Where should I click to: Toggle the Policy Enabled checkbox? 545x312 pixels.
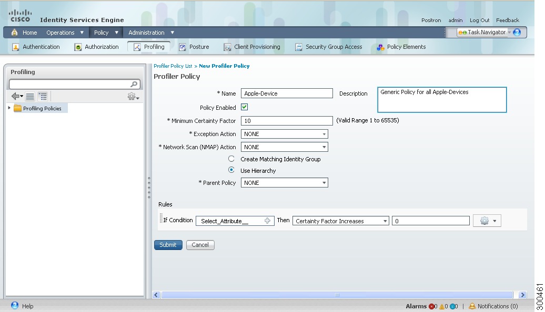click(x=244, y=107)
